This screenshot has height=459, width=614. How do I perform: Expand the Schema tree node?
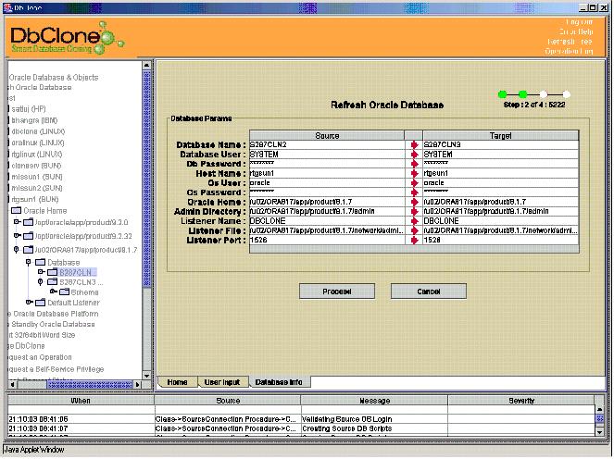click(54, 292)
